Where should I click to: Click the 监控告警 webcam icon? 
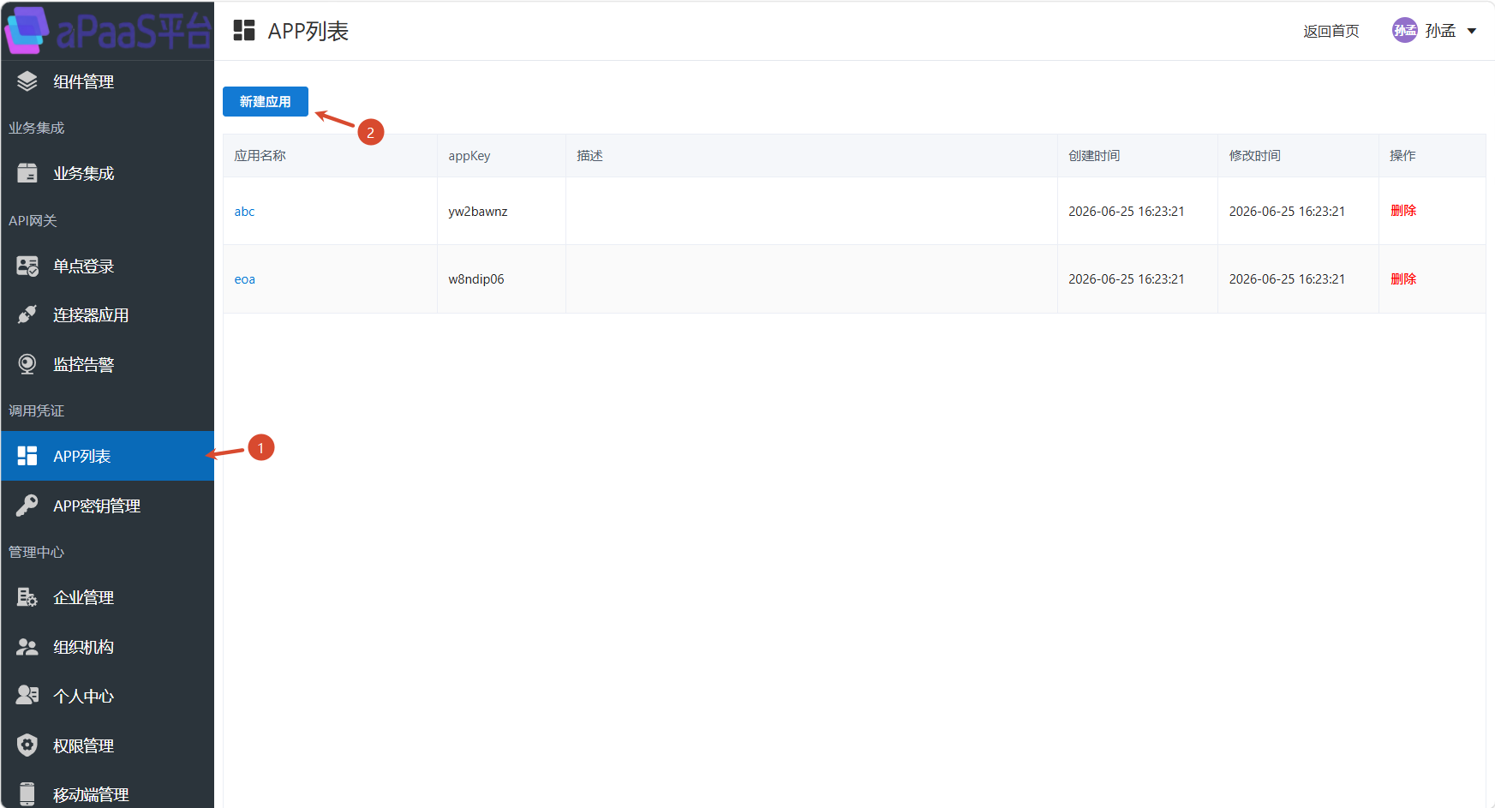tap(27, 364)
